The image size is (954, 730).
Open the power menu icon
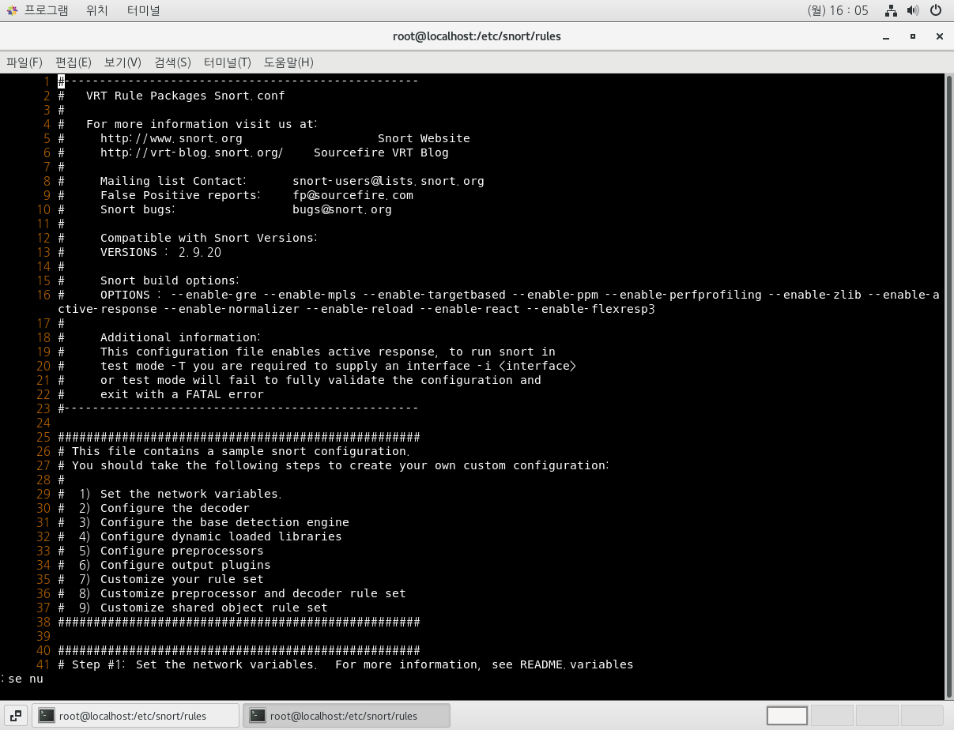pos(936,10)
